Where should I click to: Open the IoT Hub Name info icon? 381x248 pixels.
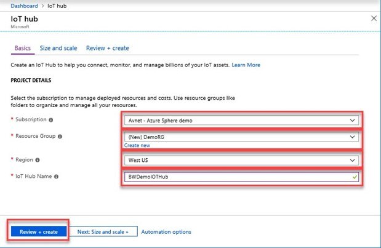56,177
